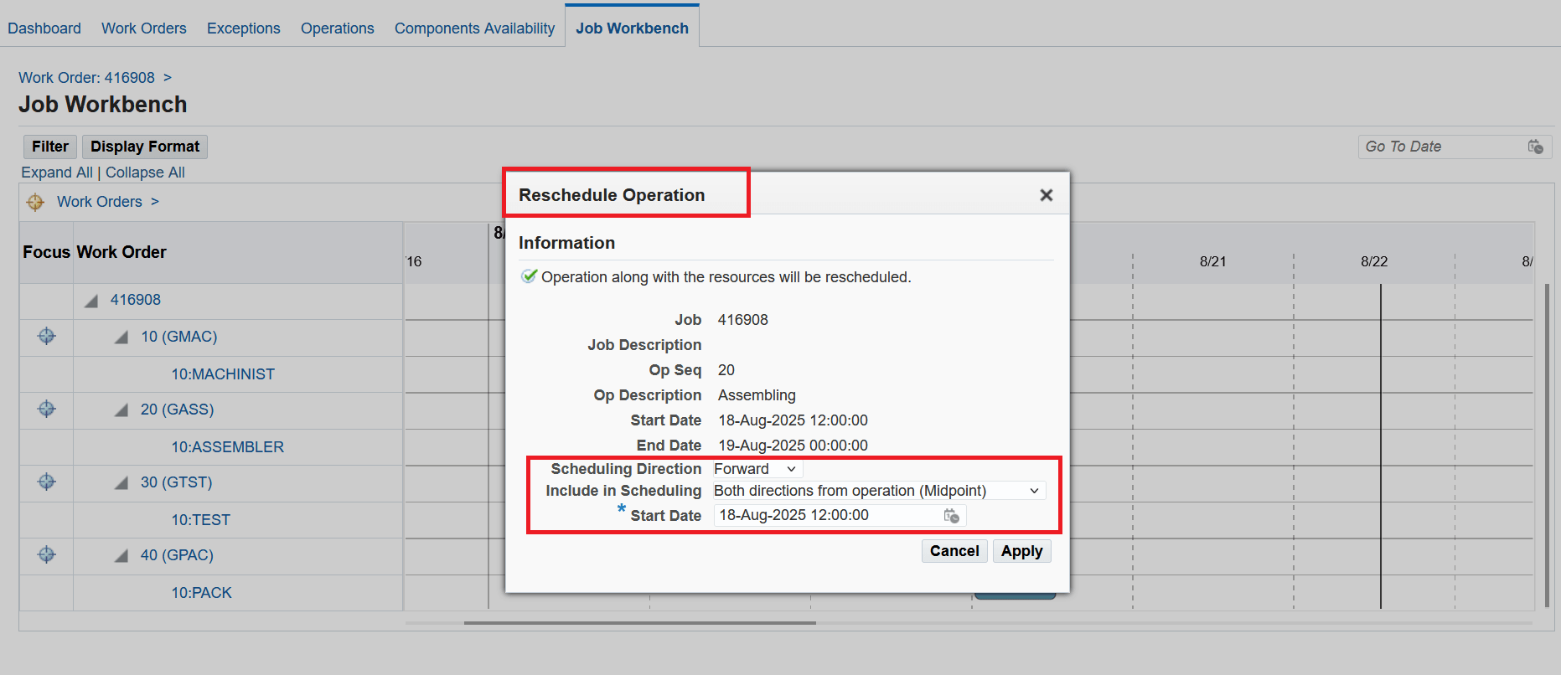Open the Include in Scheduling dropdown
The width and height of the screenshot is (1561, 675).
tap(878, 491)
